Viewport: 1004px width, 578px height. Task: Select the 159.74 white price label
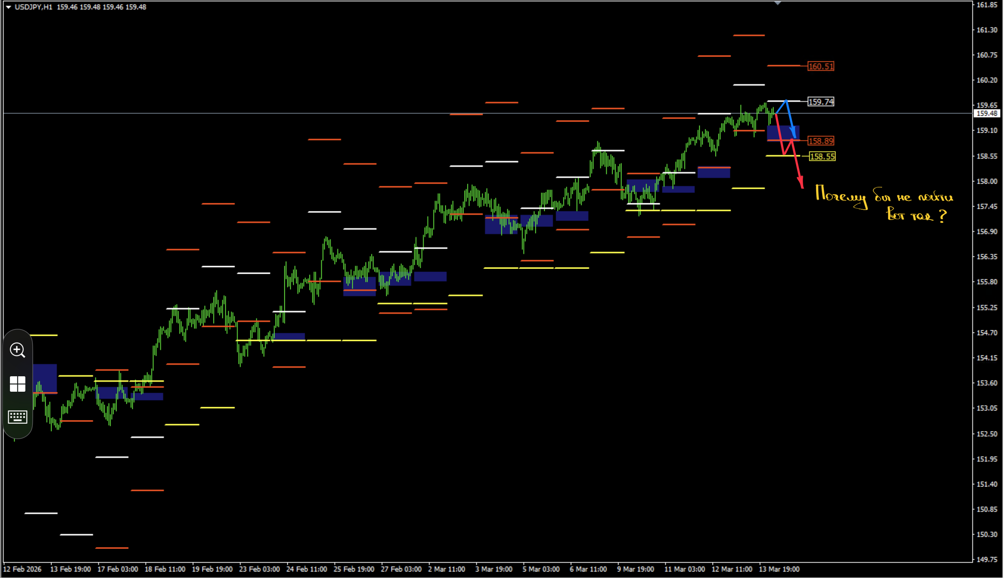(821, 102)
